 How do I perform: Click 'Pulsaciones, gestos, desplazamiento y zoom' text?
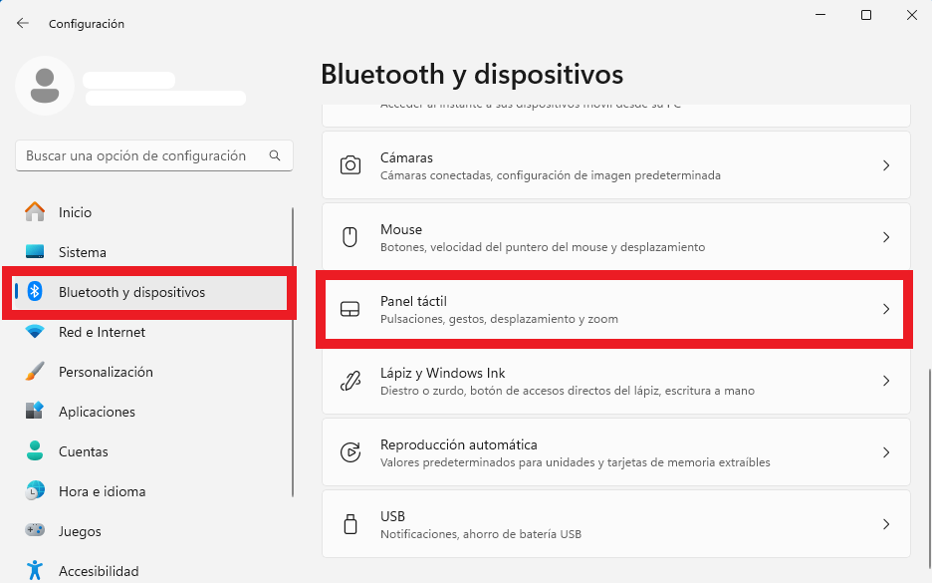tap(499, 319)
